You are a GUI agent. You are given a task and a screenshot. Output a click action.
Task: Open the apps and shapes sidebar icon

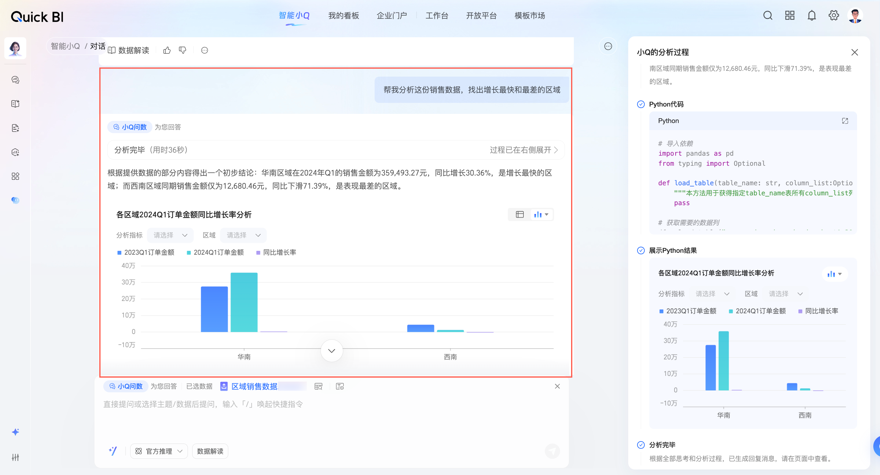pyautogui.click(x=15, y=176)
